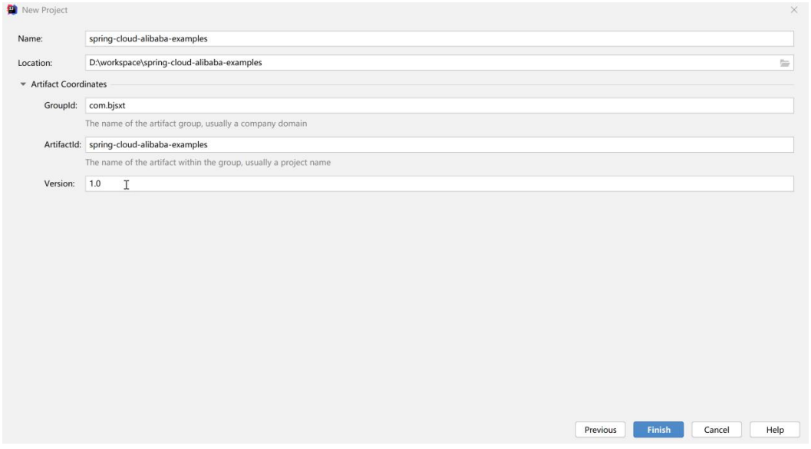Click the "ArtifactId:" label
811x449 pixels.
pyautogui.click(x=63, y=144)
